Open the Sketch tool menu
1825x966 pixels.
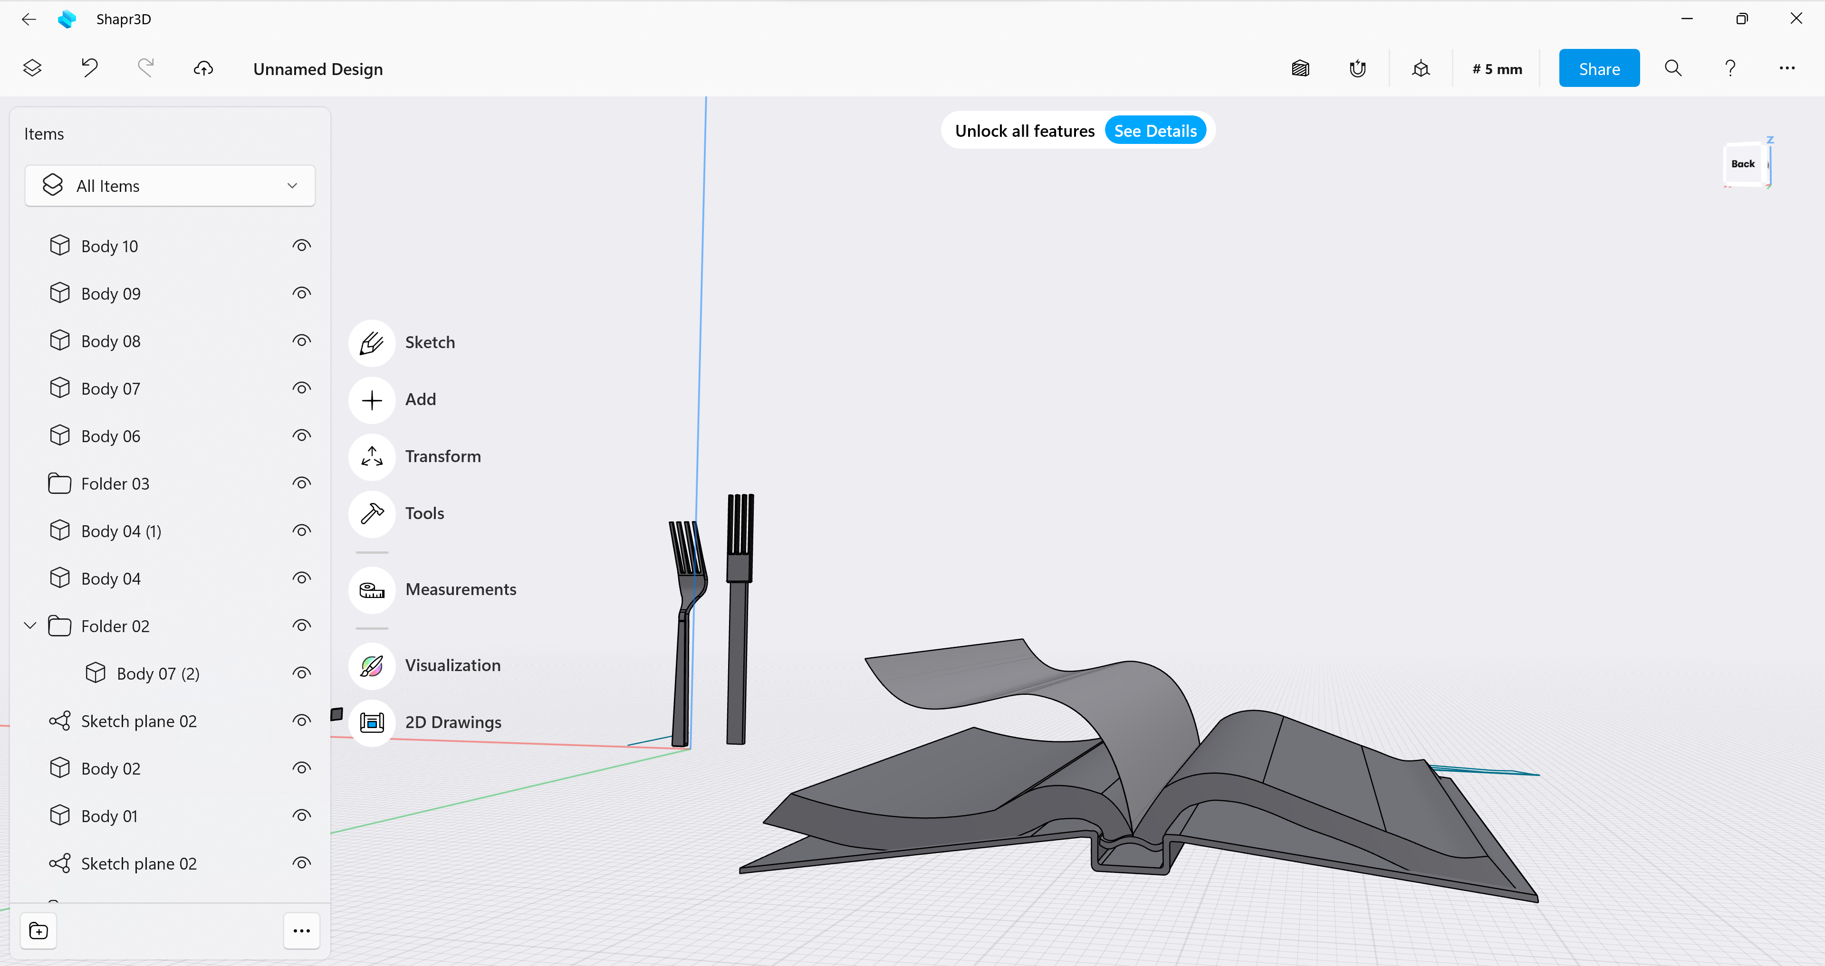371,343
